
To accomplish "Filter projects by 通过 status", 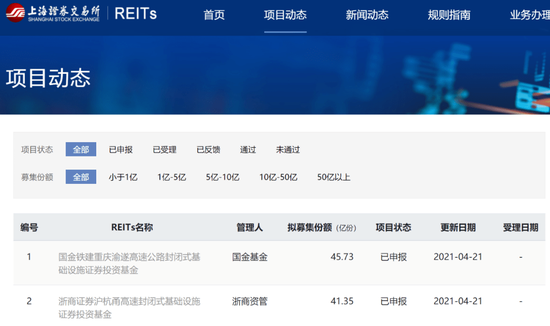I will [248, 149].
